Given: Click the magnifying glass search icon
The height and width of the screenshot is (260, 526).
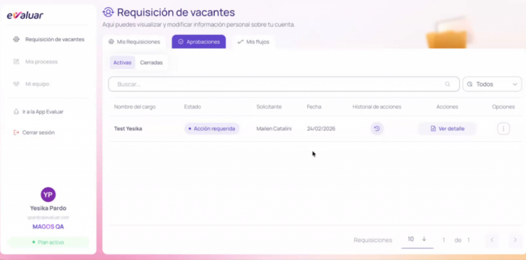Looking at the screenshot, I should tap(447, 84).
